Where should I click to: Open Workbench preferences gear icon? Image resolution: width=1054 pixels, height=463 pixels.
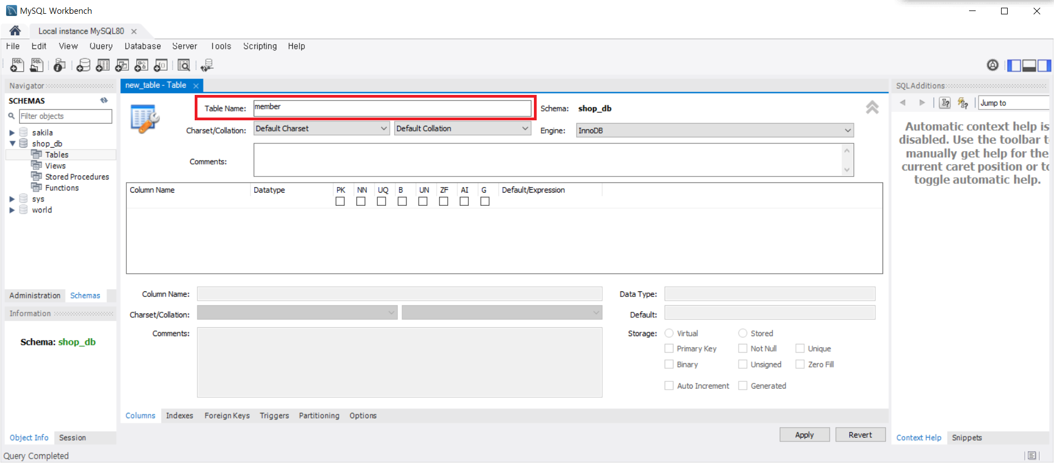pos(993,65)
